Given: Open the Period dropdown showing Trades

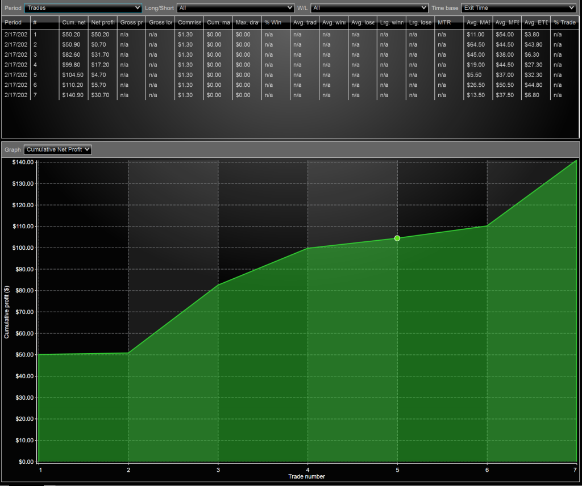Looking at the screenshot, I should tap(83, 8).
